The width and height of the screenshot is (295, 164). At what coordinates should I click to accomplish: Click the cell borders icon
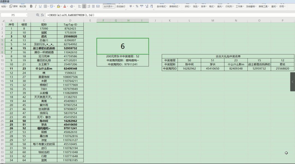click(45, 6)
